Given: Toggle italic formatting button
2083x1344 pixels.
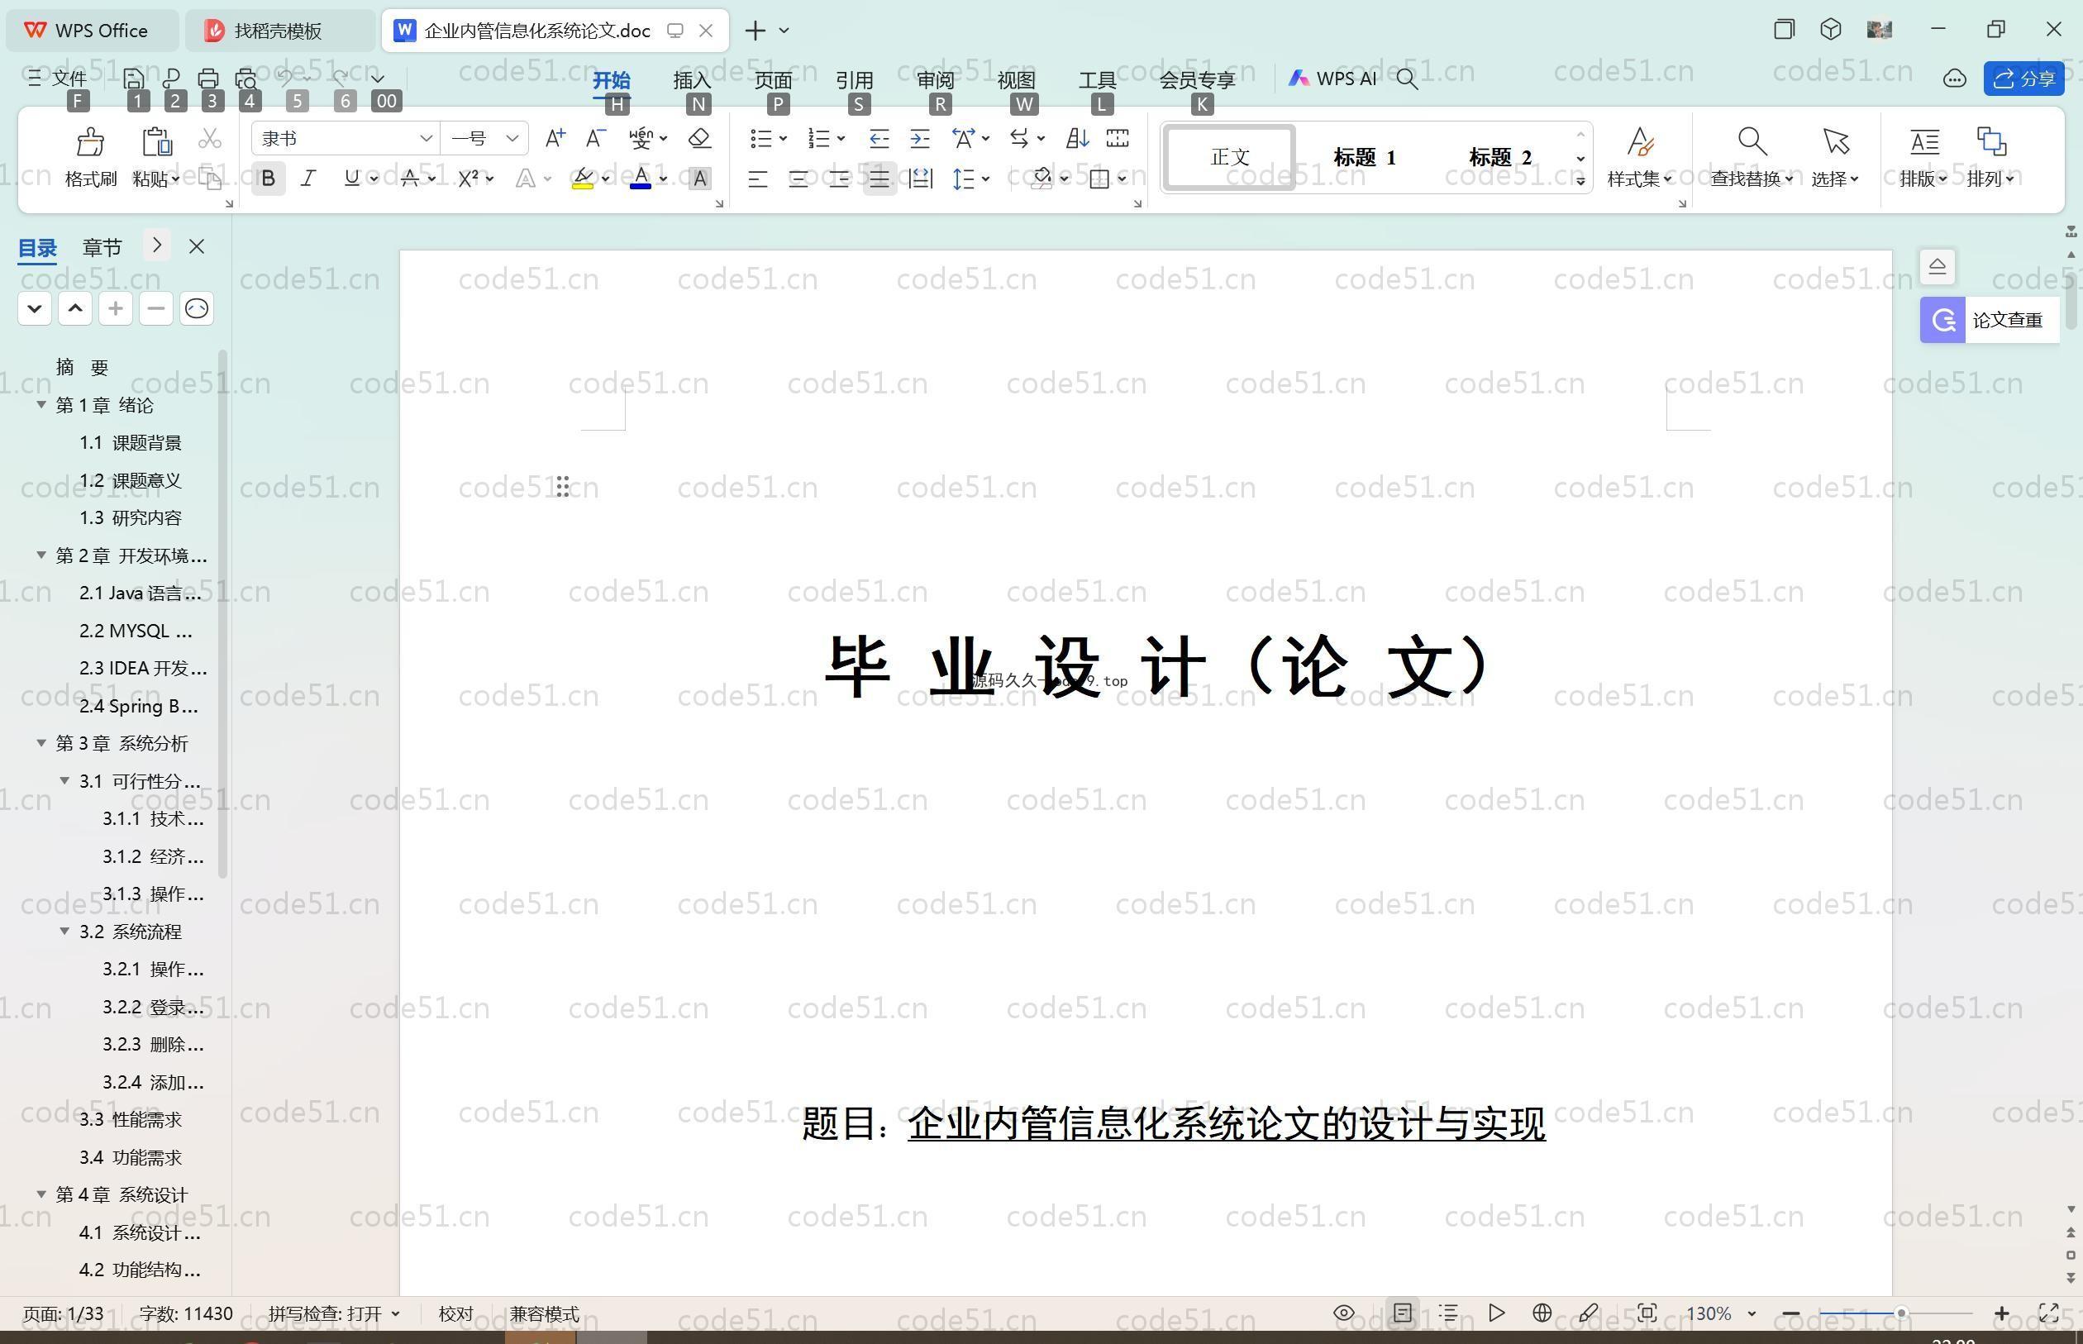Looking at the screenshot, I should coord(308,179).
